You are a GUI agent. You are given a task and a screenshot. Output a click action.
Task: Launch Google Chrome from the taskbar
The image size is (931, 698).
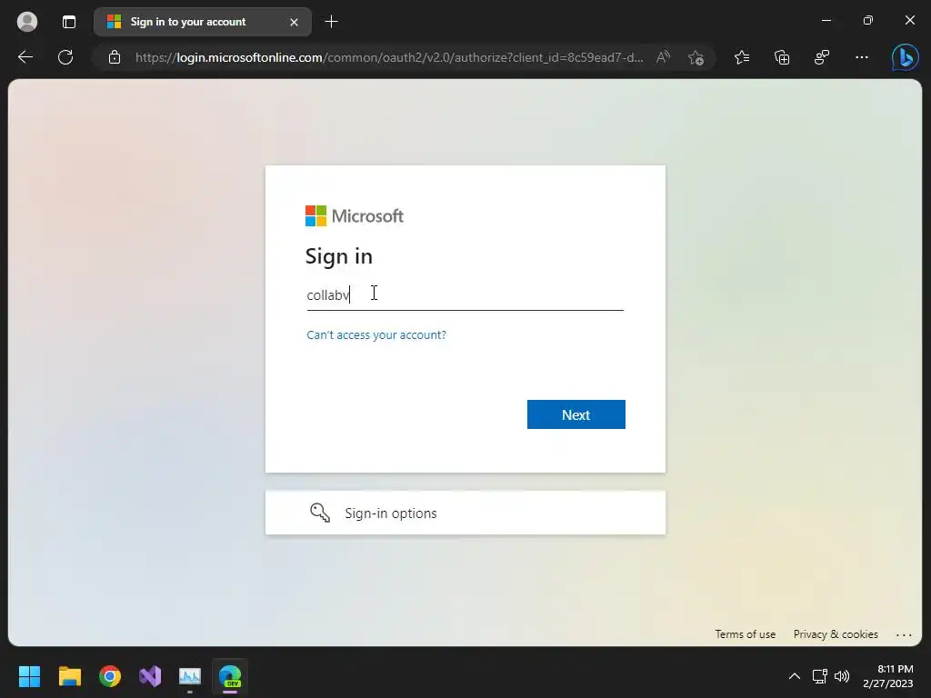point(110,676)
